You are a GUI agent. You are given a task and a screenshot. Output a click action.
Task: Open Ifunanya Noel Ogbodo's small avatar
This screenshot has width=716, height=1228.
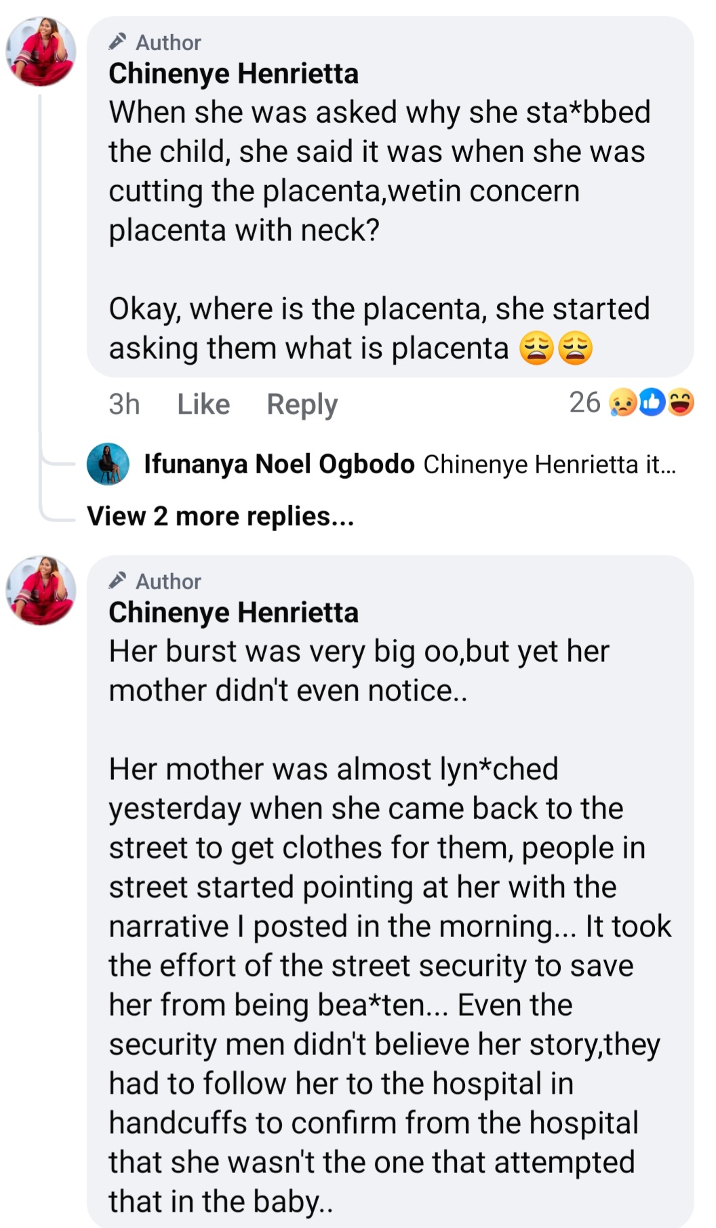point(108,464)
